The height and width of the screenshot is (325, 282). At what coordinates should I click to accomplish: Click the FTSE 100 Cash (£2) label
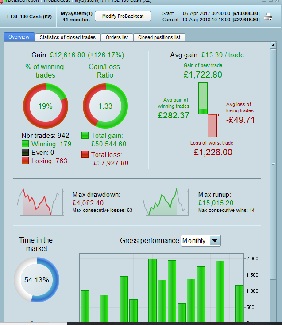pyautogui.click(x=29, y=16)
